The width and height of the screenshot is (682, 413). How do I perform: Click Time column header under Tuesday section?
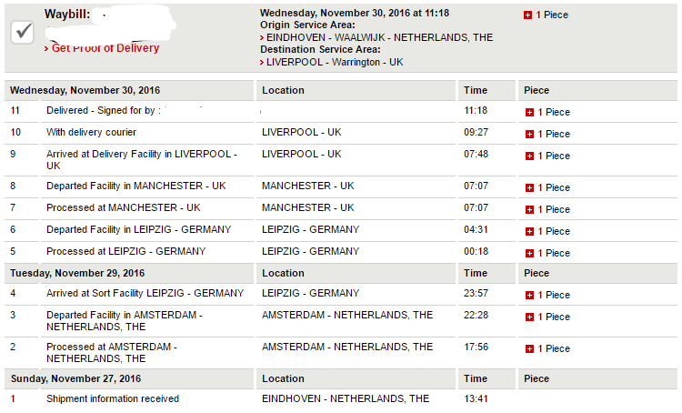pyautogui.click(x=475, y=273)
